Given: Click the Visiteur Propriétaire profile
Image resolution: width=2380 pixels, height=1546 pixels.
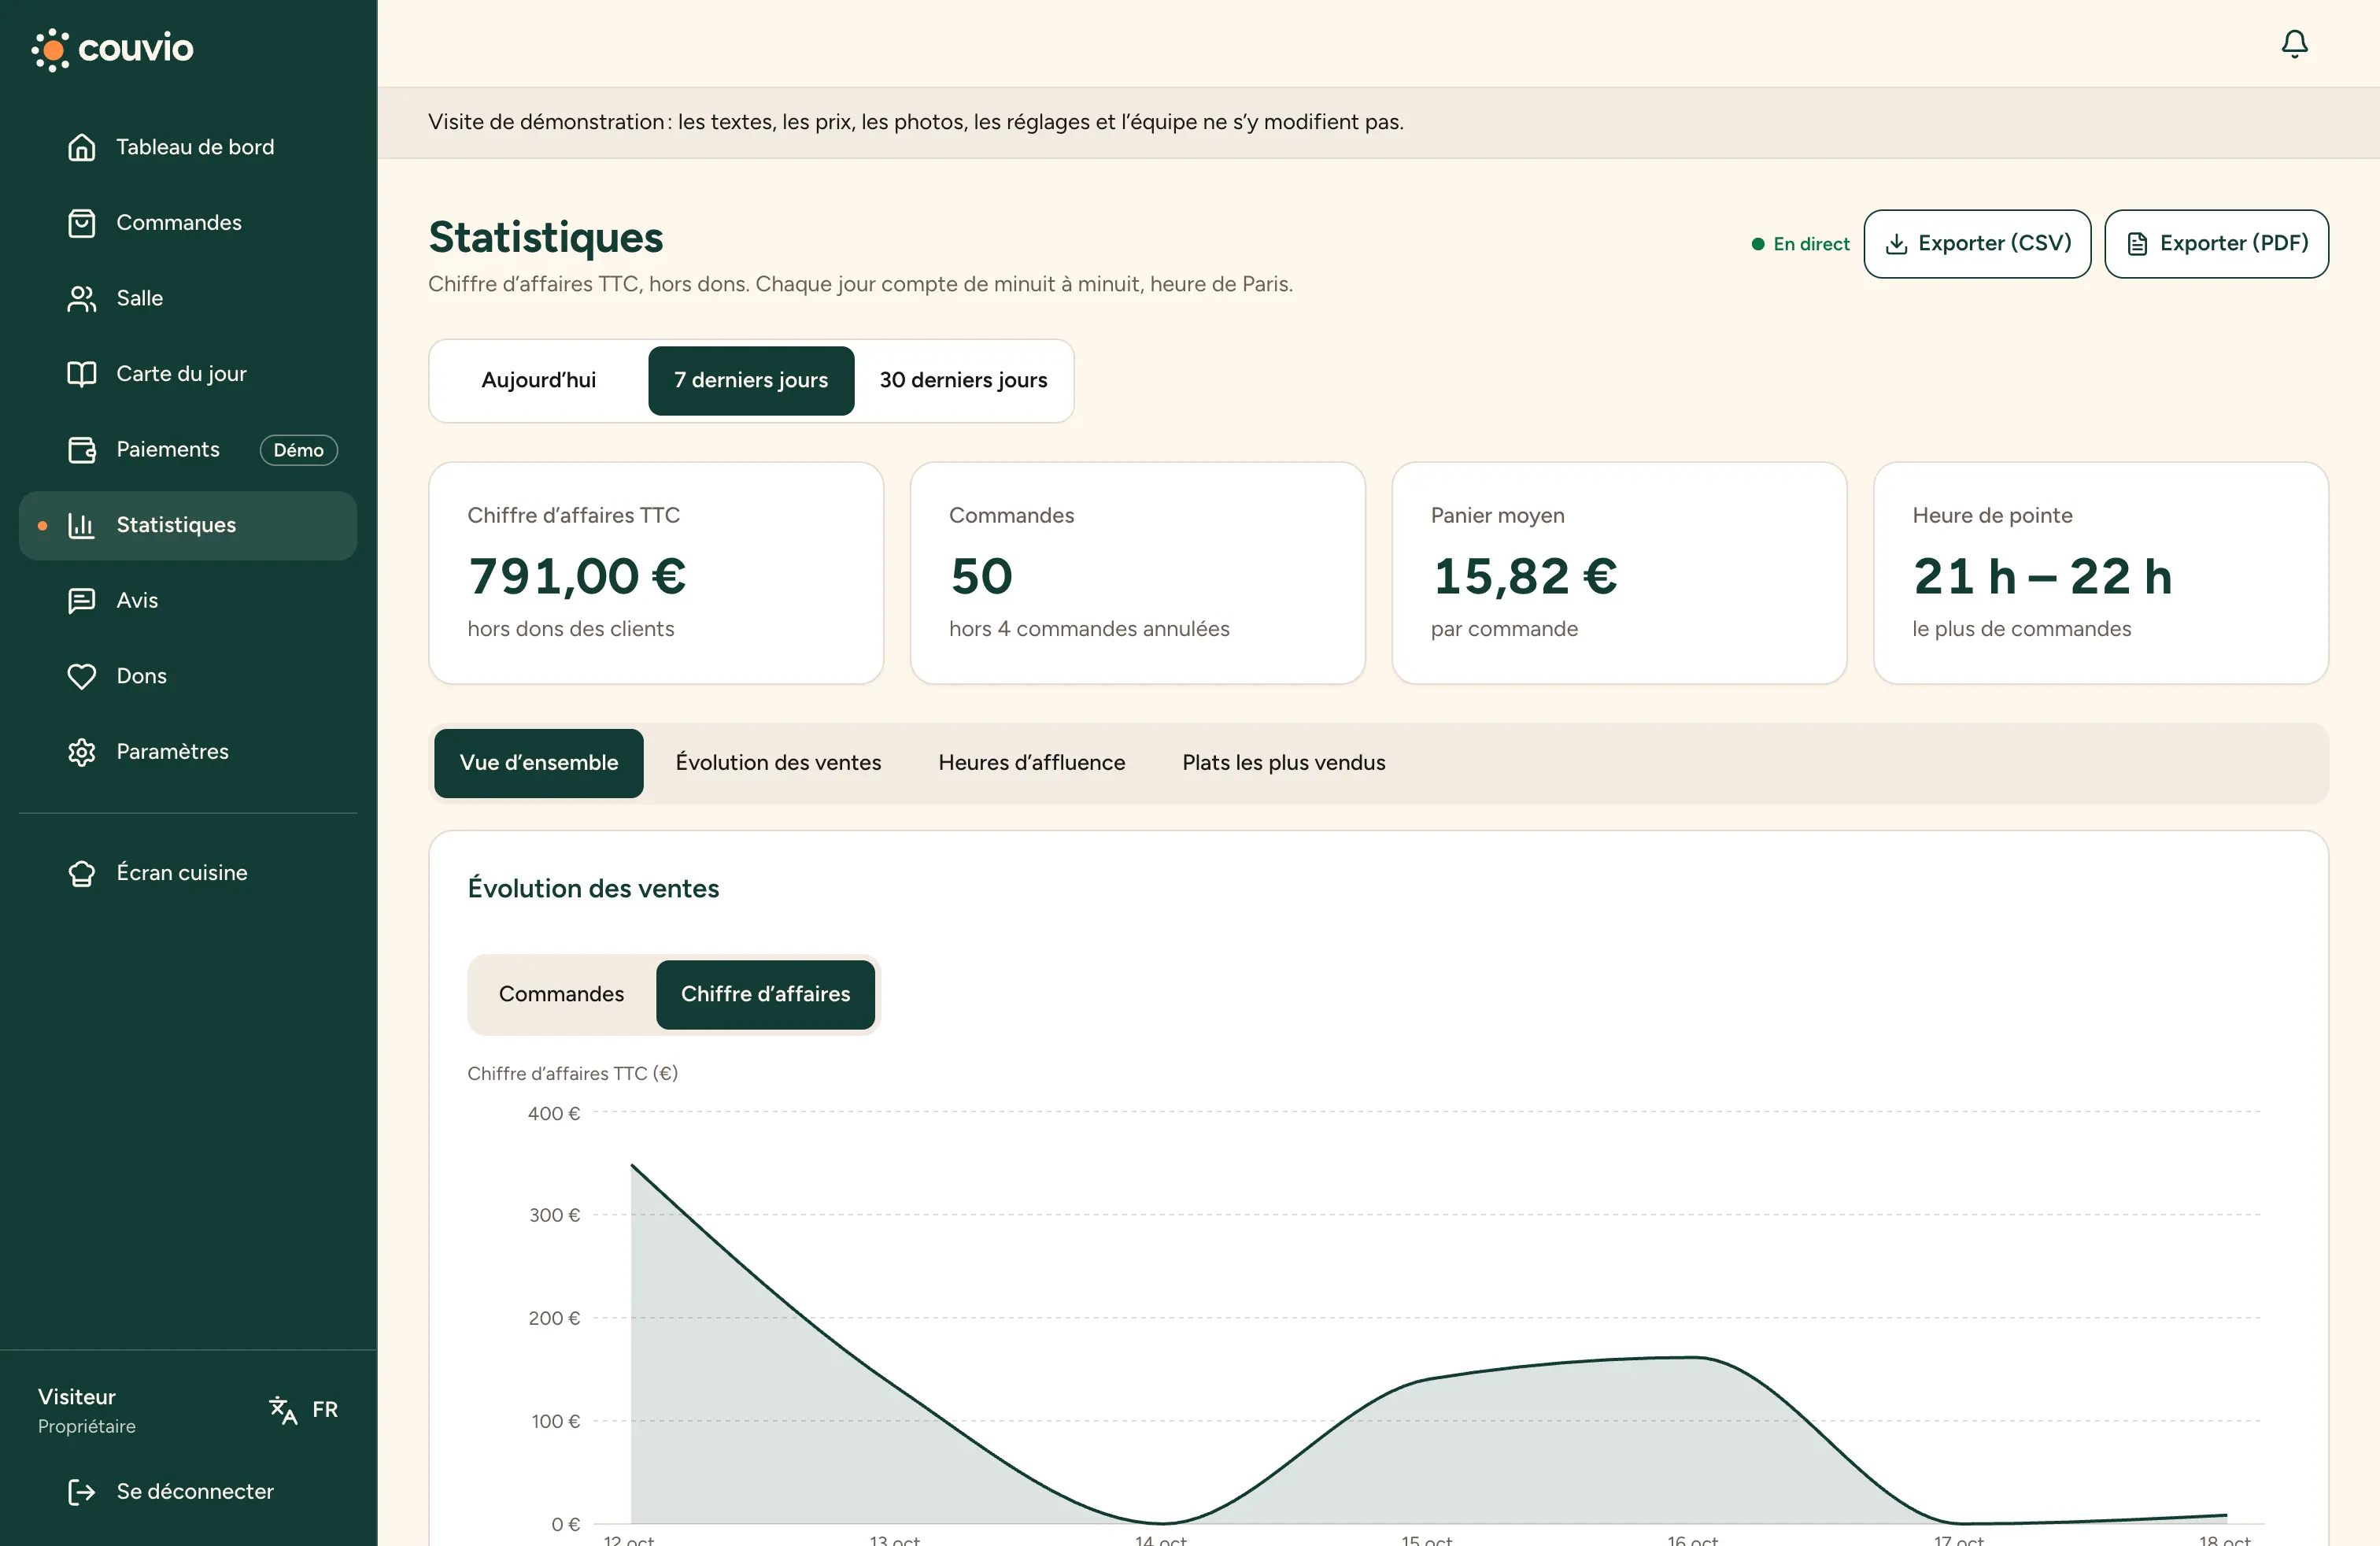Looking at the screenshot, I should pos(87,1410).
